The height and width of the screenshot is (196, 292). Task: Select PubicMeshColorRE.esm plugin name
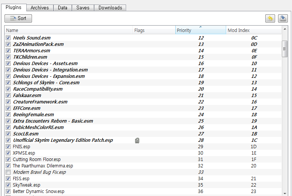[38, 128]
